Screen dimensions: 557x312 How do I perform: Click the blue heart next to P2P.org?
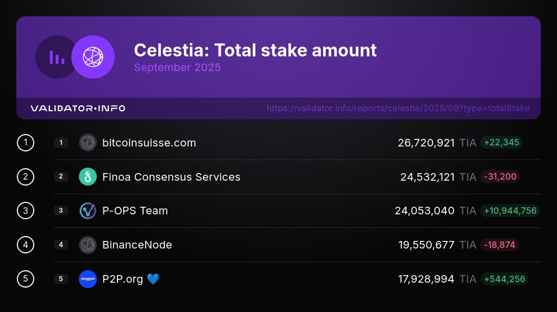153,279
